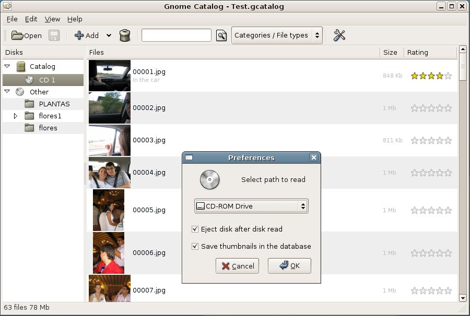This screenshot has height=316, width=470.
Task: Toggle Eject disk after disk read
Action: point(195,229)
